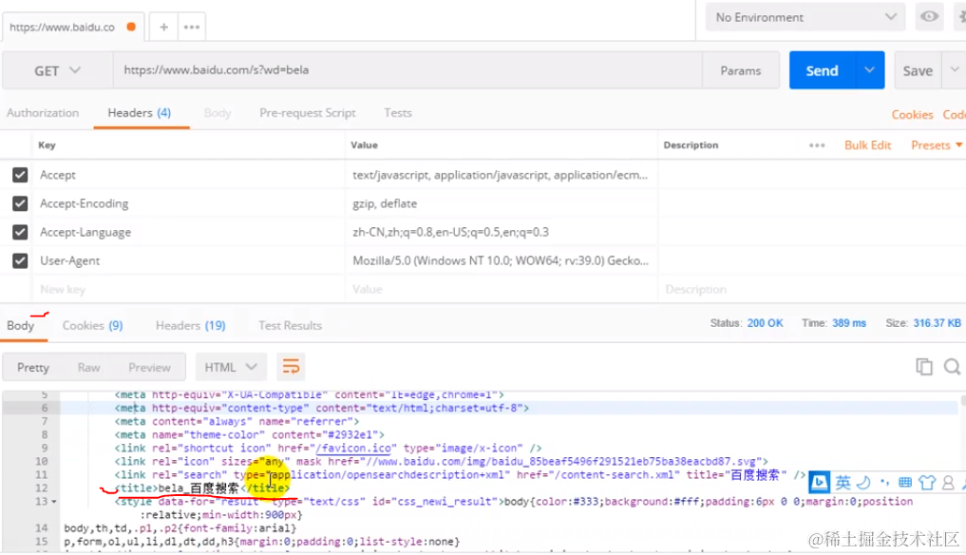This screenshot has height=555, width=966.
Task: Open the Cookies manager link
Action: tap(912, 115)
